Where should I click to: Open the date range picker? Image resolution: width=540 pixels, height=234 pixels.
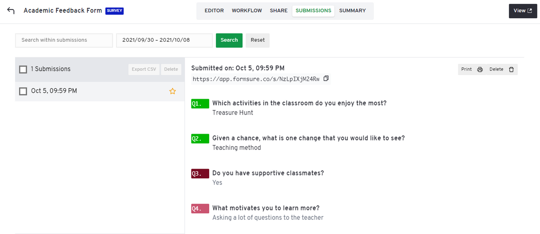click(165, 40)
